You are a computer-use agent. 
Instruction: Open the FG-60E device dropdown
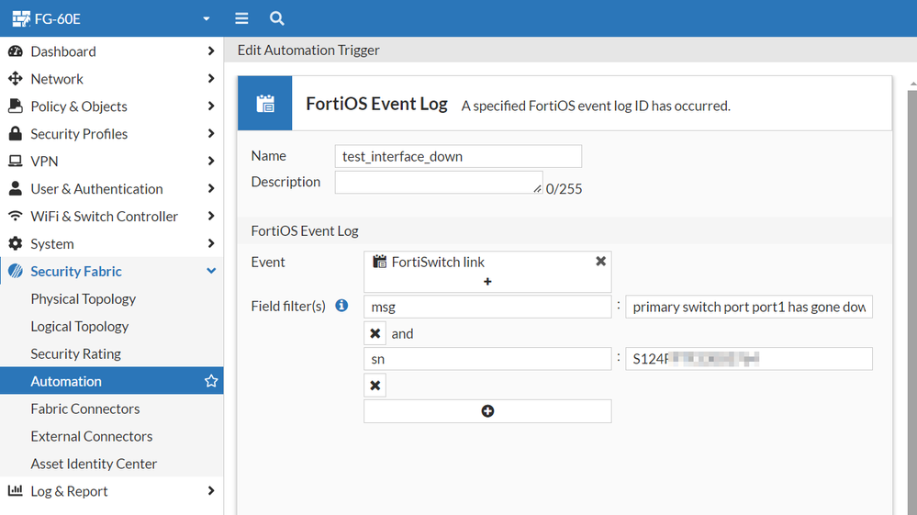pos(206,18)
